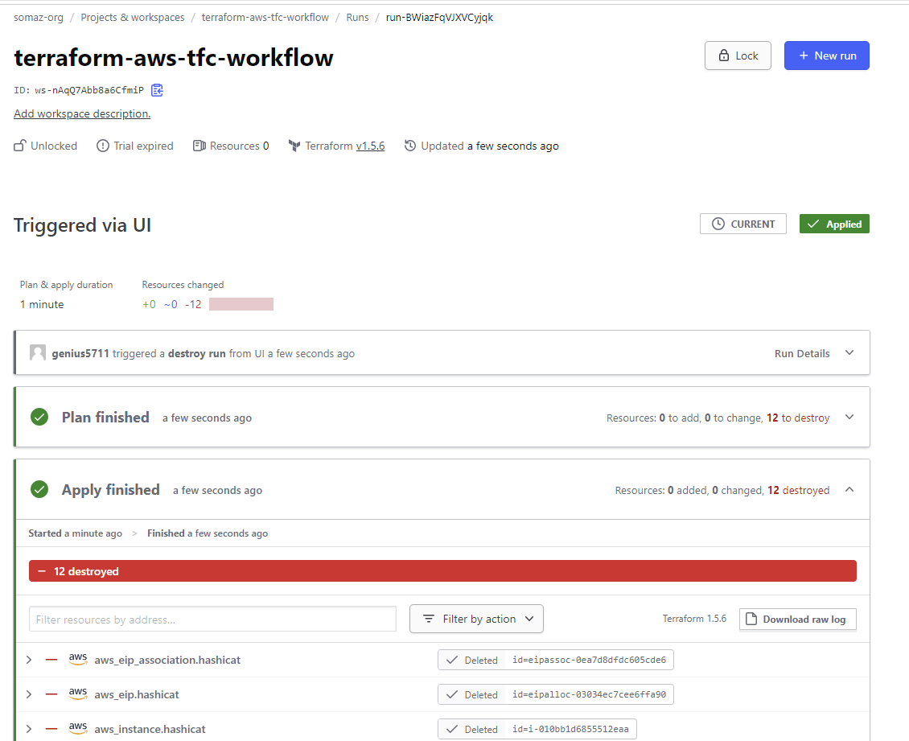Open Terraform v1.5.6 version link
The width and height of the screenshot is (909, 741).
370,146
